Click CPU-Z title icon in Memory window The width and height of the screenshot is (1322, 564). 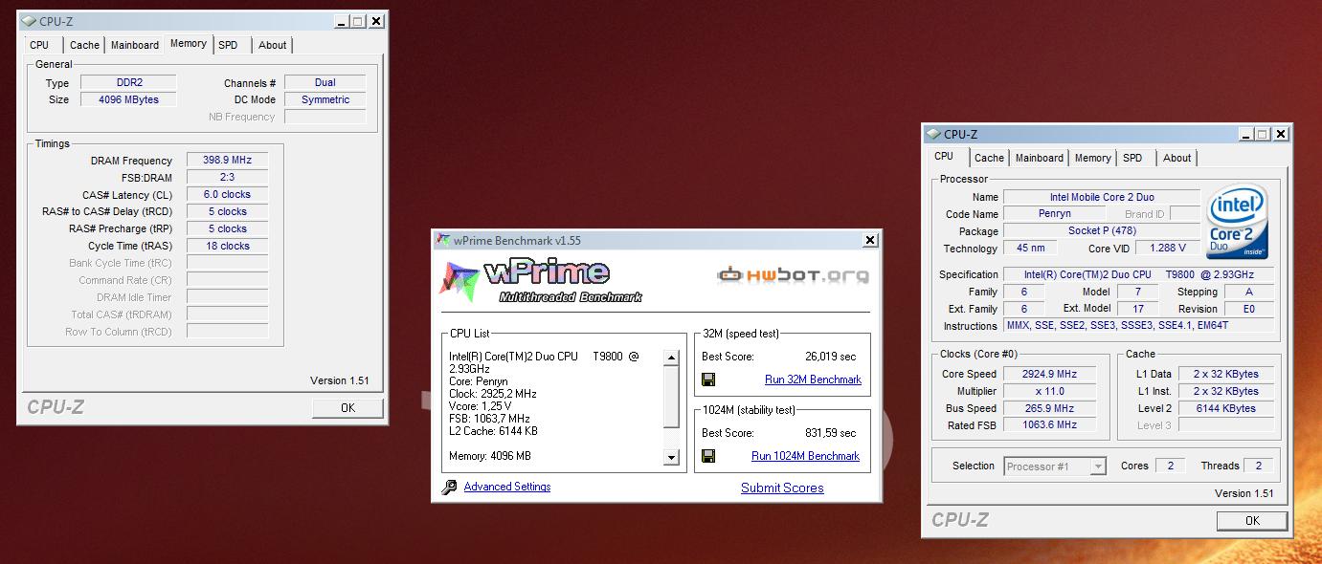click(30, 21)
